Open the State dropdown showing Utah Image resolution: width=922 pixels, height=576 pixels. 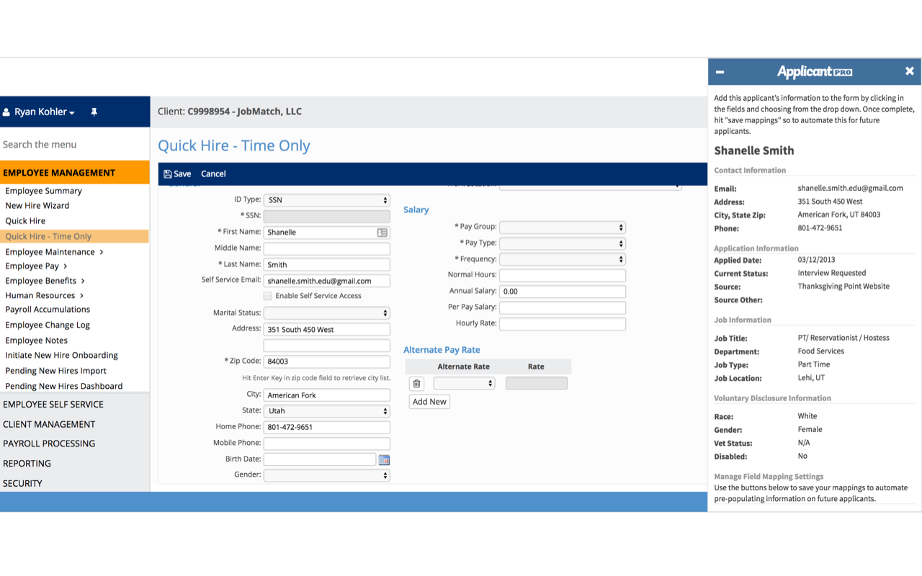coord(326,411)
